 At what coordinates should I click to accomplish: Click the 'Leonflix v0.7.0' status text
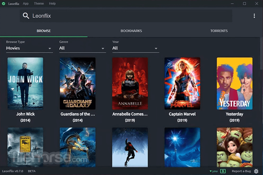tap(13, 171)
